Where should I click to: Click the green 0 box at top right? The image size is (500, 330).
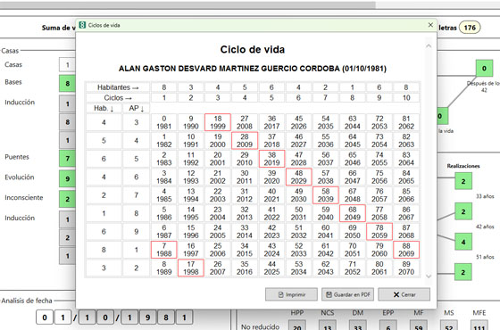point(484,68)
